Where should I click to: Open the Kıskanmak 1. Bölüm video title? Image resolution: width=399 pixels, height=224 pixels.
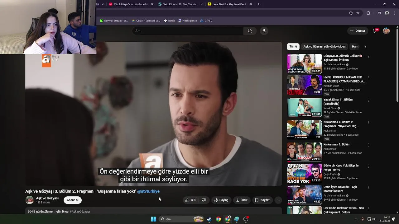337,145
